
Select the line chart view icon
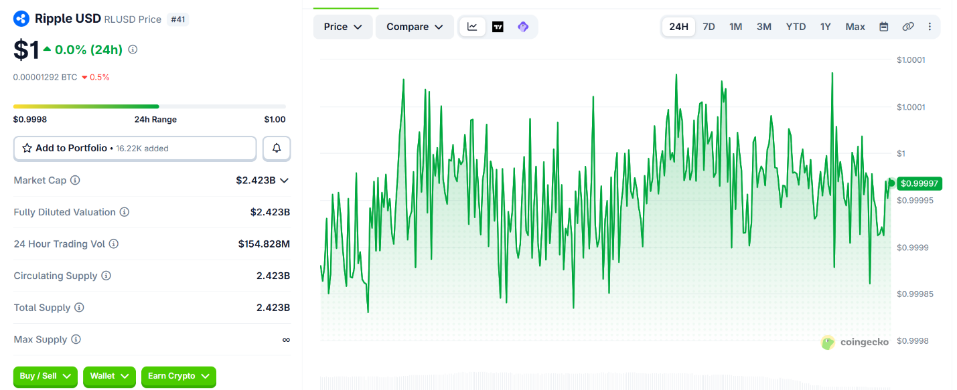pos(473,27)
